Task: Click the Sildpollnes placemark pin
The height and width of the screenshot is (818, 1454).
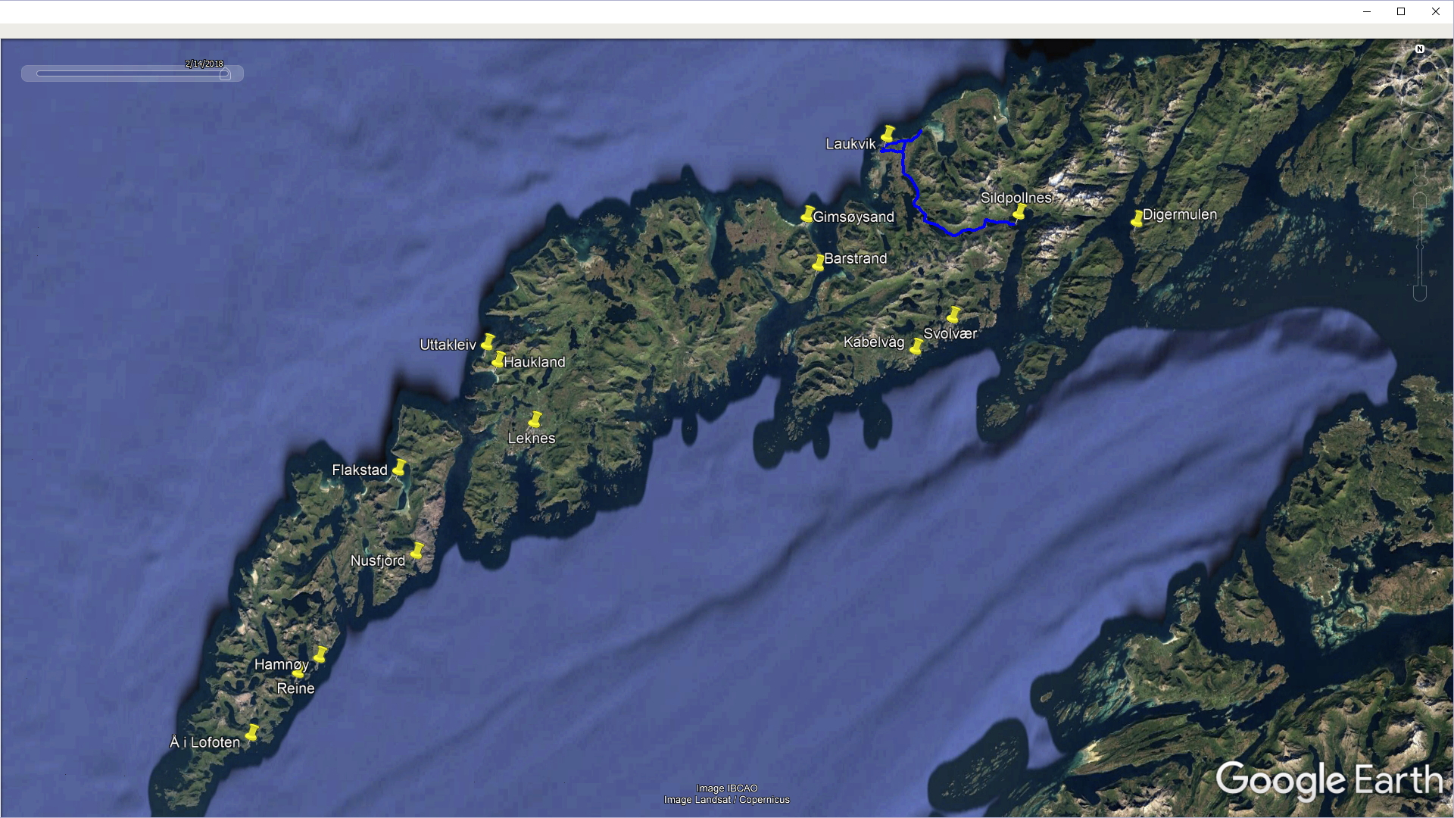Action: click(x=1019, y=212)
